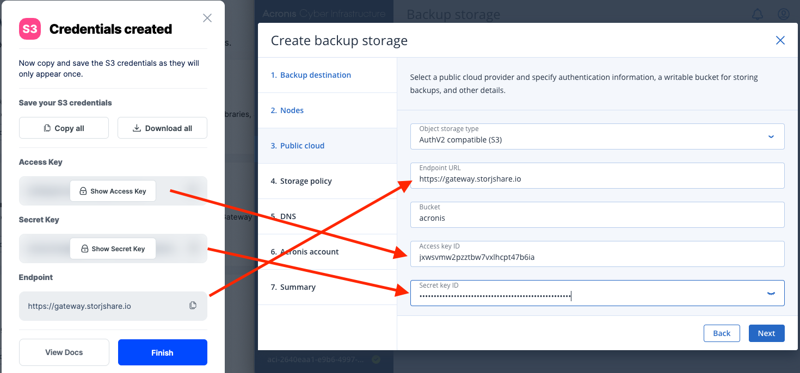Image resolution: width=800 pixels, height=373 pixels.
Task: Open the Object storage type dropdown
Action: (597, 136)
